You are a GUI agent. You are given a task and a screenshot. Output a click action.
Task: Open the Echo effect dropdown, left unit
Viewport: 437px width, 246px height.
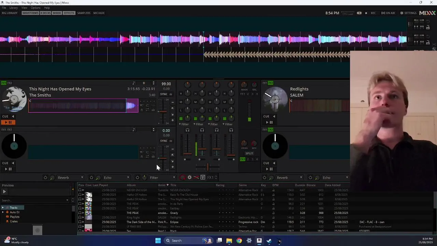[x=116, y=178]
